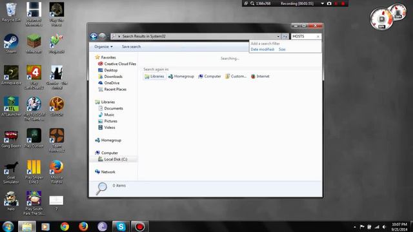Select the ATLauncher desktop icon

pyautogui.click(x=11, y=106)
